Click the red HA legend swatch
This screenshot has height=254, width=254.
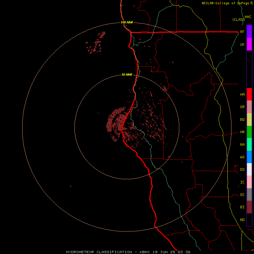pos(249,94)
